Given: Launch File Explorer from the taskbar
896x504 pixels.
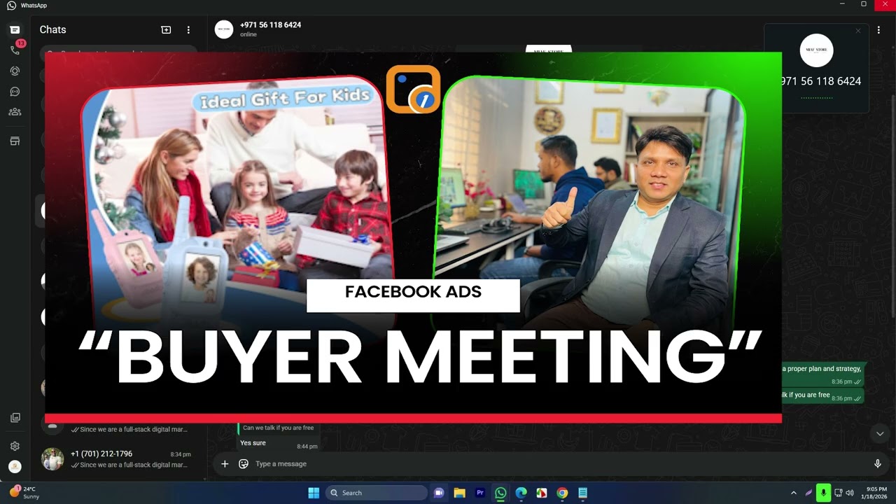Looking at the screenshot, I should (x=459, y=493).
